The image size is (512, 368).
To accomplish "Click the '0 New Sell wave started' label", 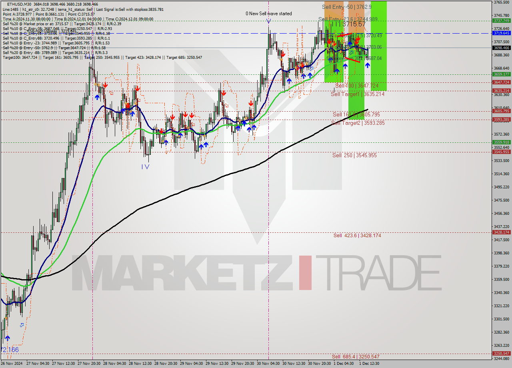I will click(268, 14).
